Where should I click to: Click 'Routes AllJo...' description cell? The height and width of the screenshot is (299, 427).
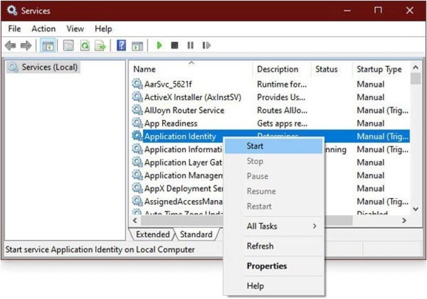[282, 110]
